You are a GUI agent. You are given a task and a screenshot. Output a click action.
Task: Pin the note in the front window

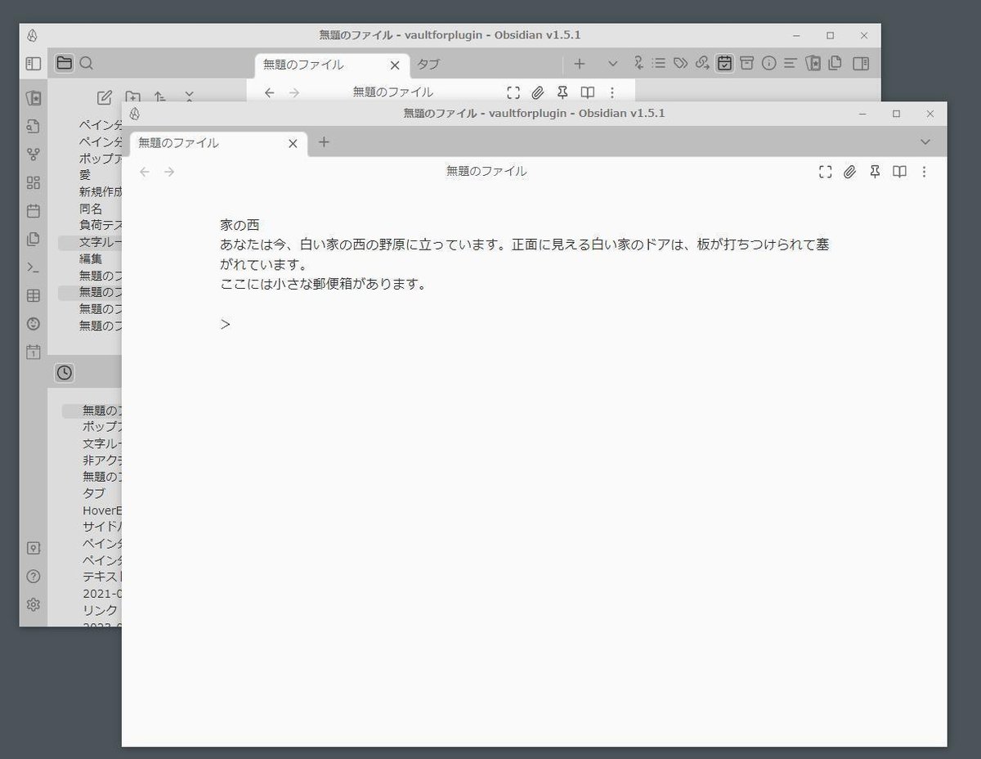tap(875, 172)
